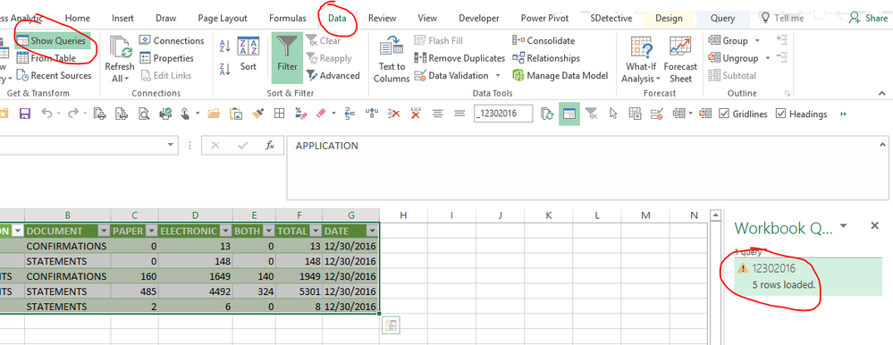
Task: Click the Insert Function fx button
Action: coord(271,146)
